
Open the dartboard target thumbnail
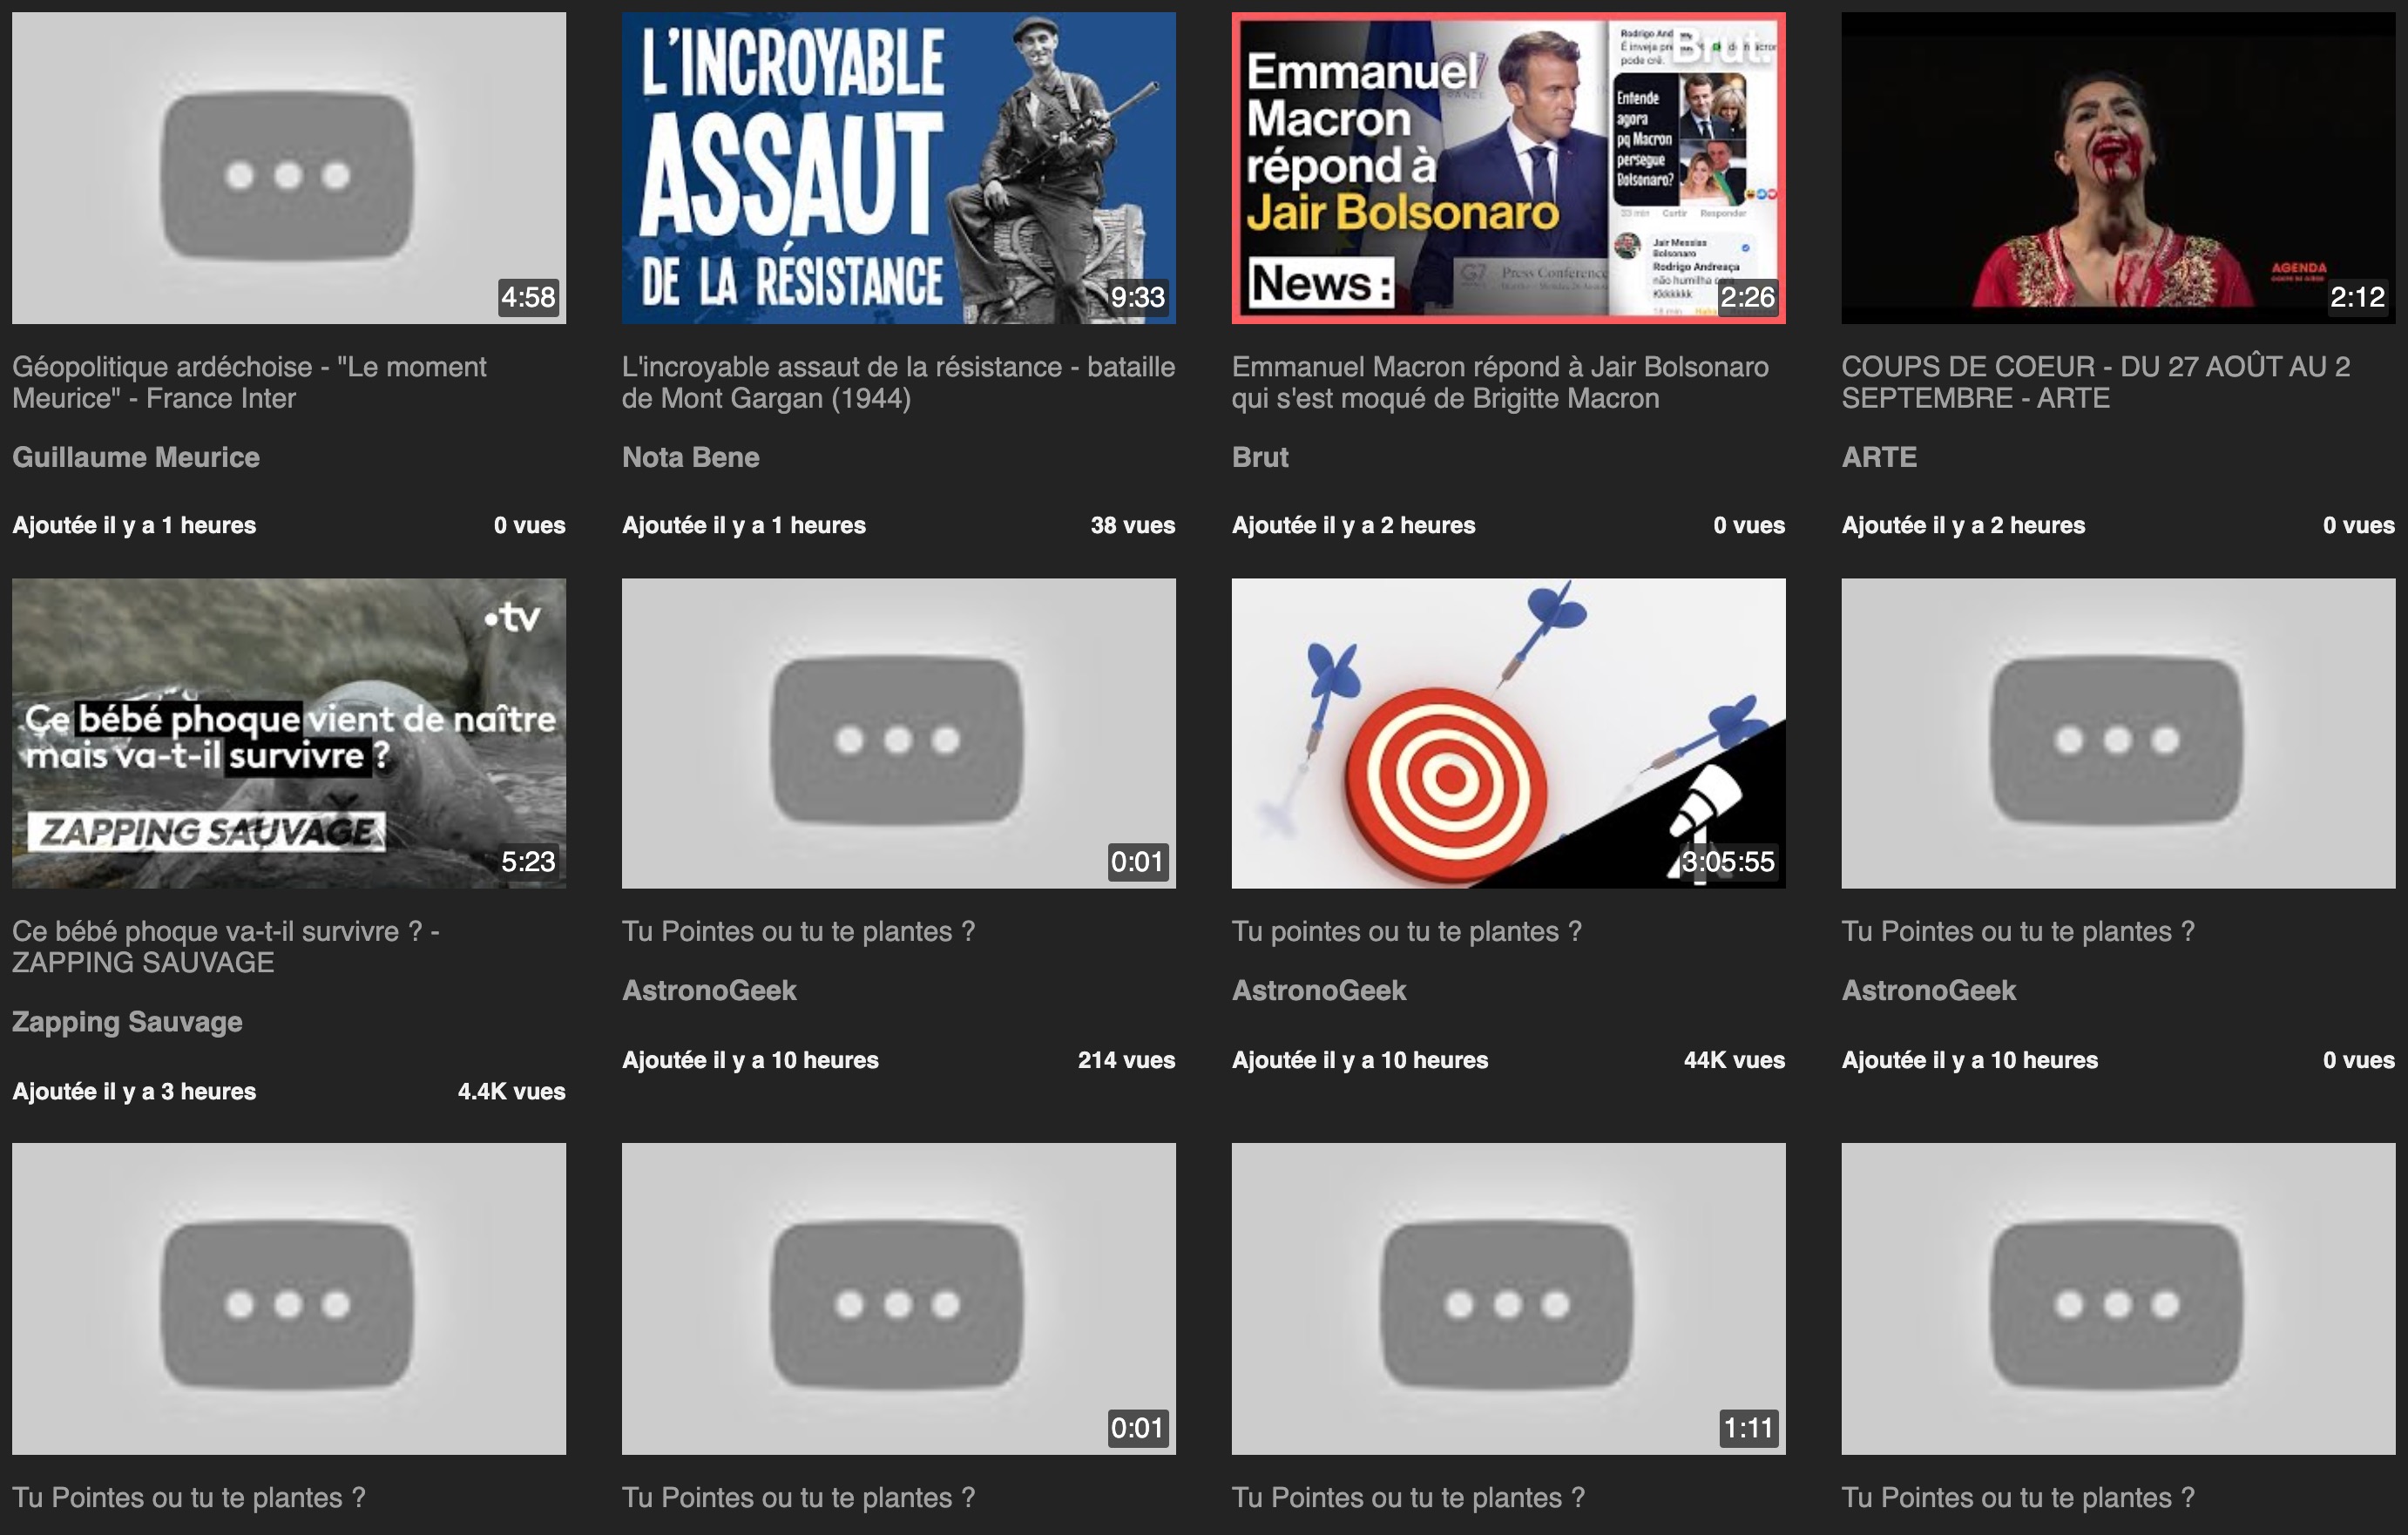pyautogui.click(x=1508, y=733)
